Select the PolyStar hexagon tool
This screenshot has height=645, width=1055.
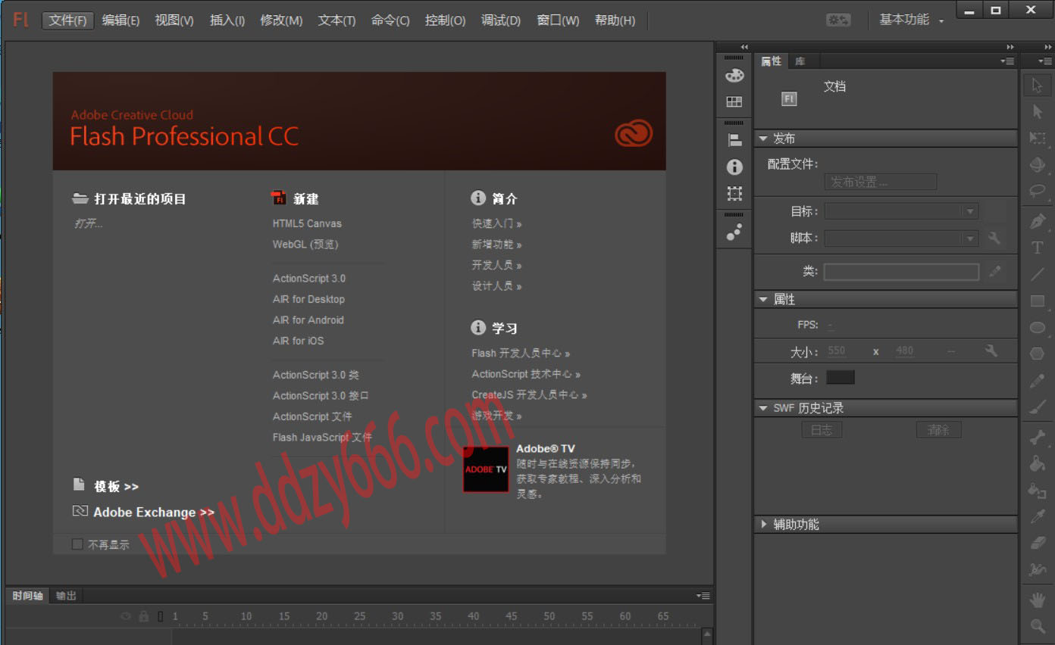pos(1037,354)
